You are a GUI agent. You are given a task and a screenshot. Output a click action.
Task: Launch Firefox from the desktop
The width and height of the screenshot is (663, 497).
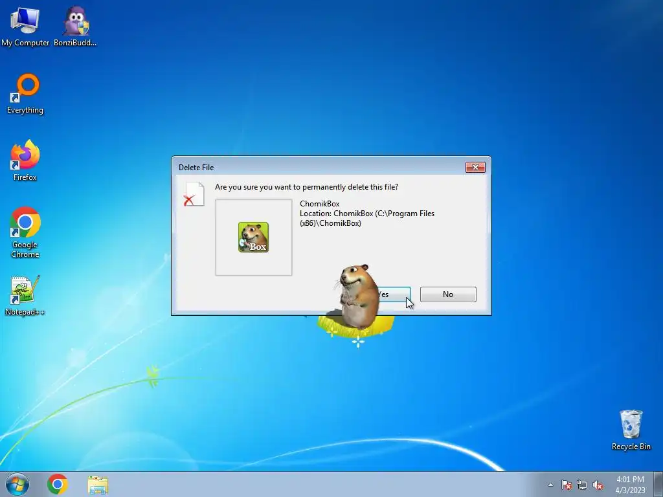pos(25,160)
